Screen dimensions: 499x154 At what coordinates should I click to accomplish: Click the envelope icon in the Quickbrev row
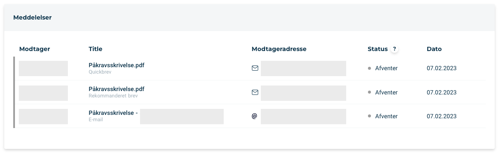point(255,68)
